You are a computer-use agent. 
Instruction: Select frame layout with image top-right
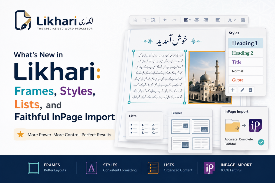180,126
